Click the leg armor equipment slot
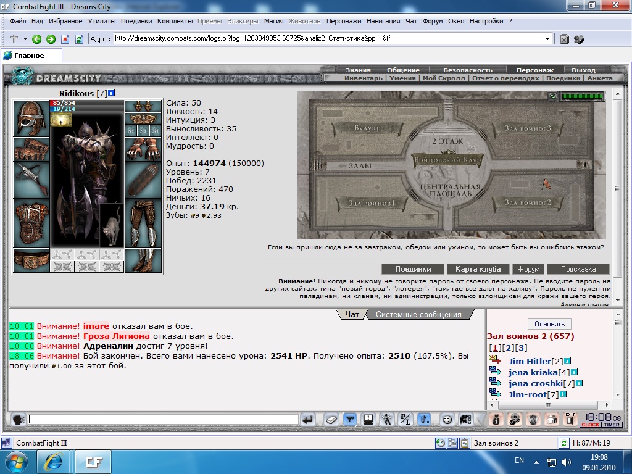The image size is (632, 474). [x=143, y=223]
